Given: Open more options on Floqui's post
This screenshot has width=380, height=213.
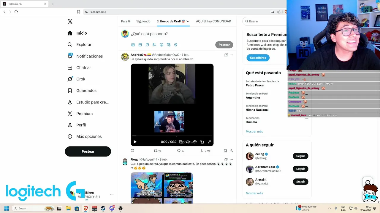Looking at the screenshot, I should coord(231,159).
